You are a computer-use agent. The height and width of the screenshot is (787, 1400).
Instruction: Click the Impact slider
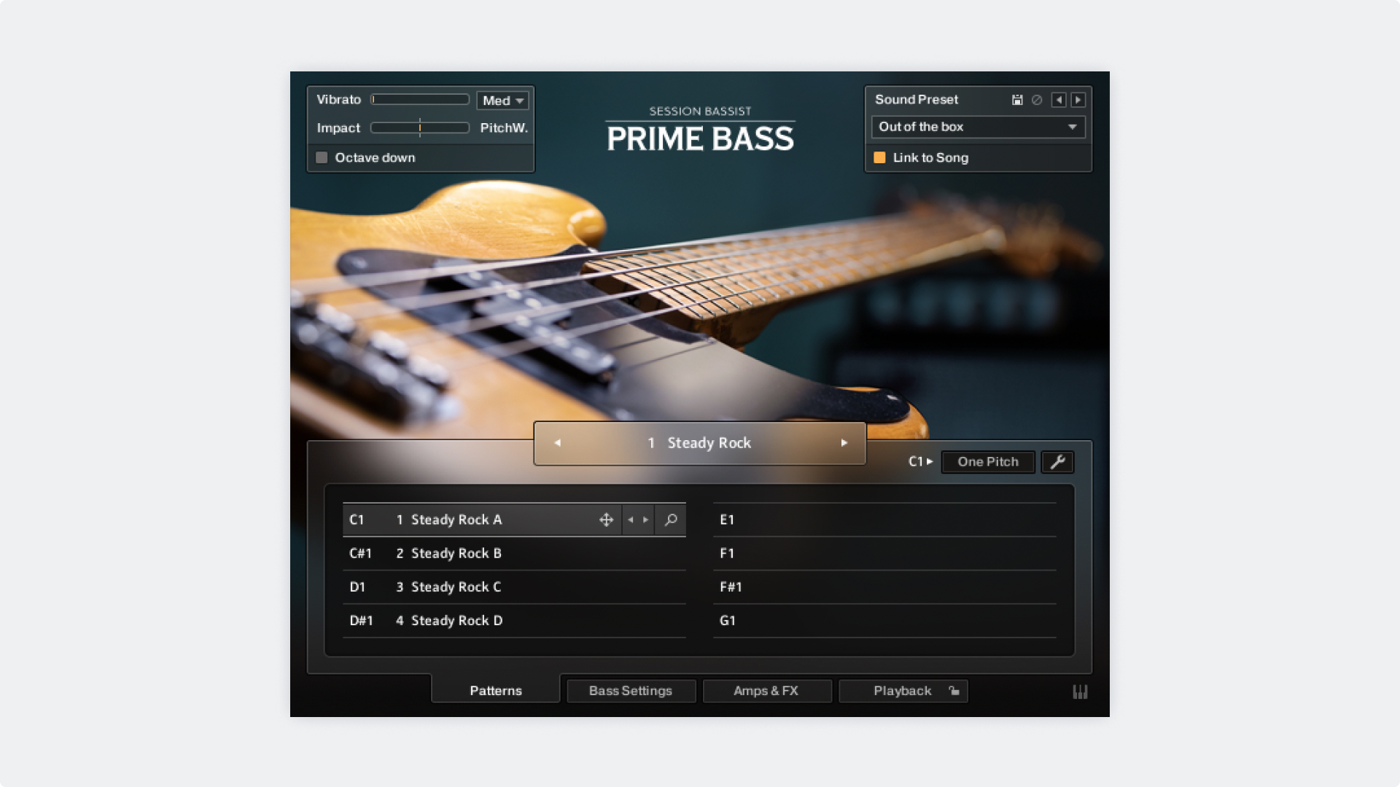[420, 128]
